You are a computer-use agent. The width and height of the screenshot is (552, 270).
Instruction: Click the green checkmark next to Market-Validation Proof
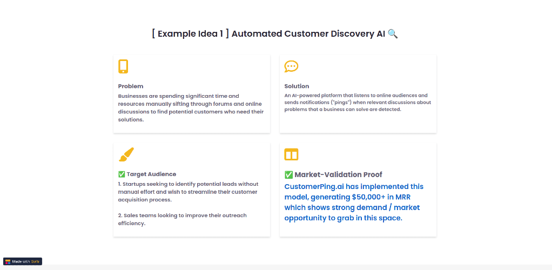[x=288, y=174]
